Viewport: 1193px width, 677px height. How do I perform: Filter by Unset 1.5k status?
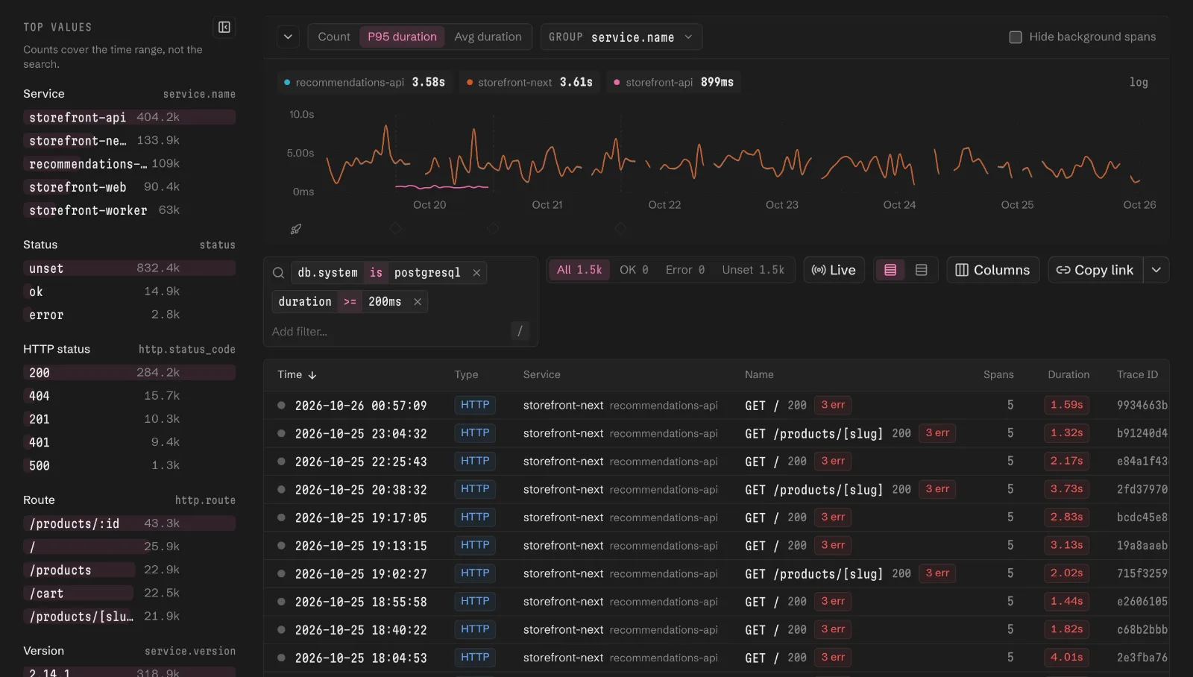753,270
